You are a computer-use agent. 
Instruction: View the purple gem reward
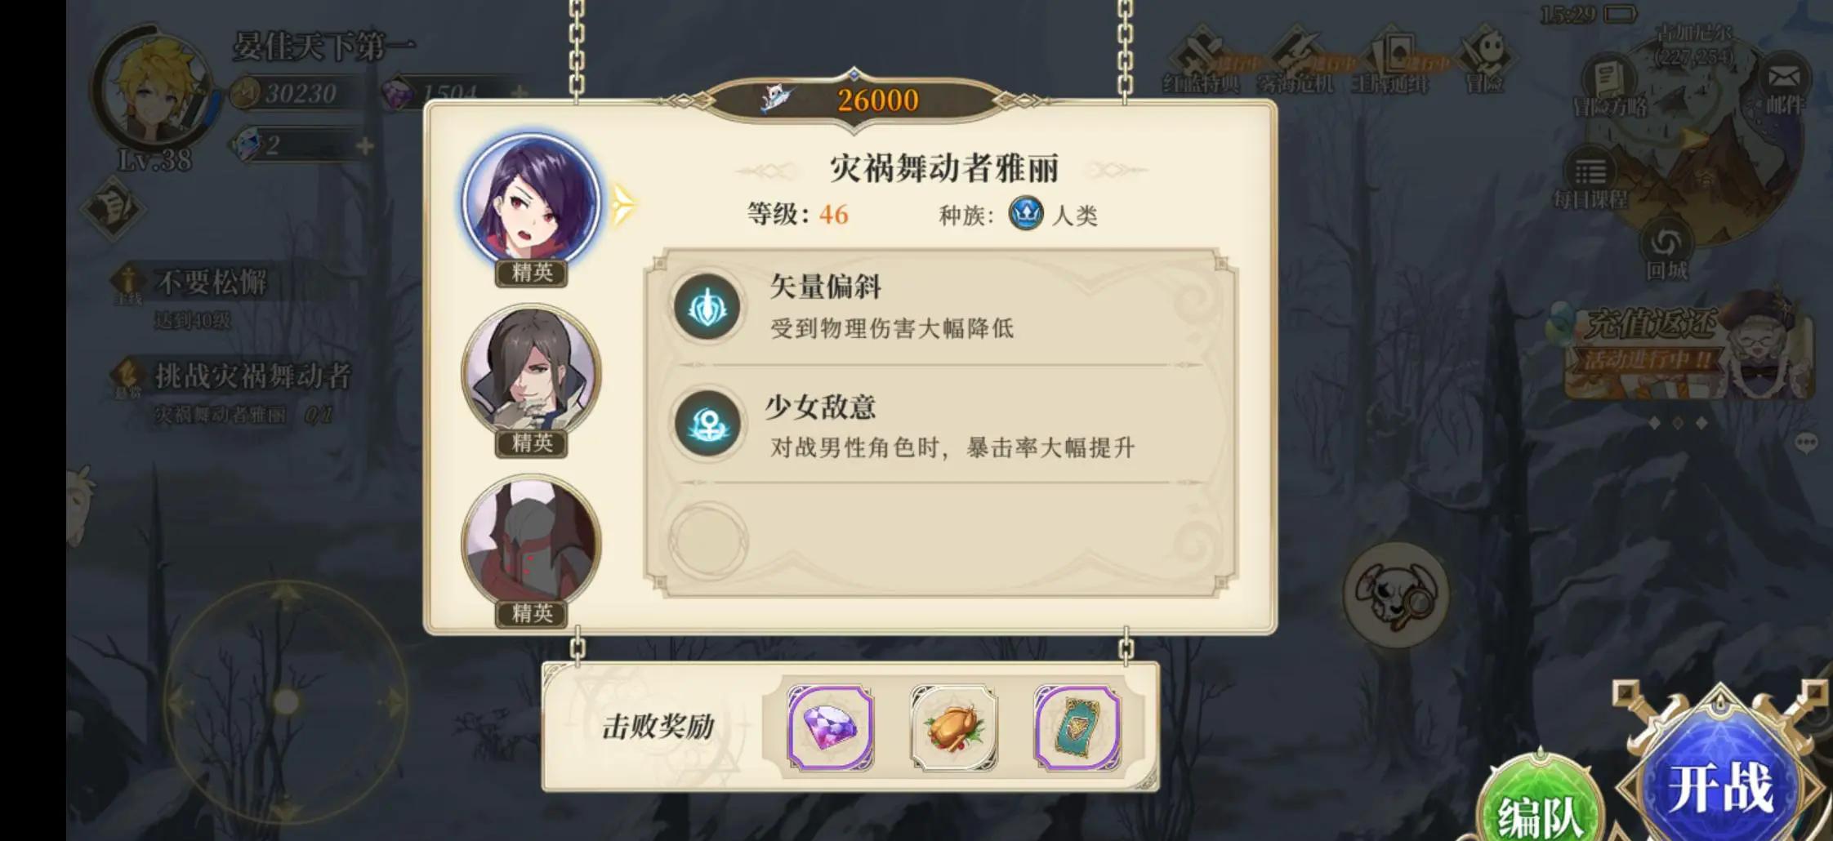(x=830, y=728)
